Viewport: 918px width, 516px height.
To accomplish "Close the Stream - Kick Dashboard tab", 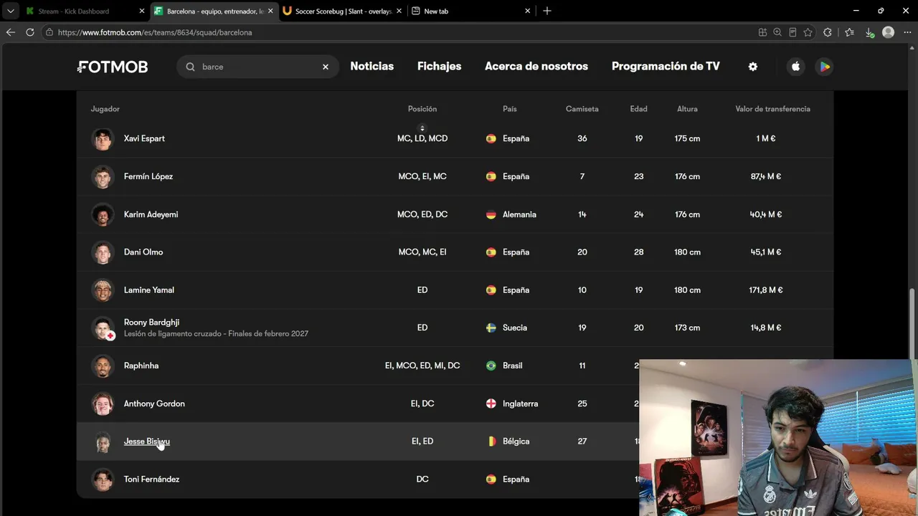I will tap(141, 11).
